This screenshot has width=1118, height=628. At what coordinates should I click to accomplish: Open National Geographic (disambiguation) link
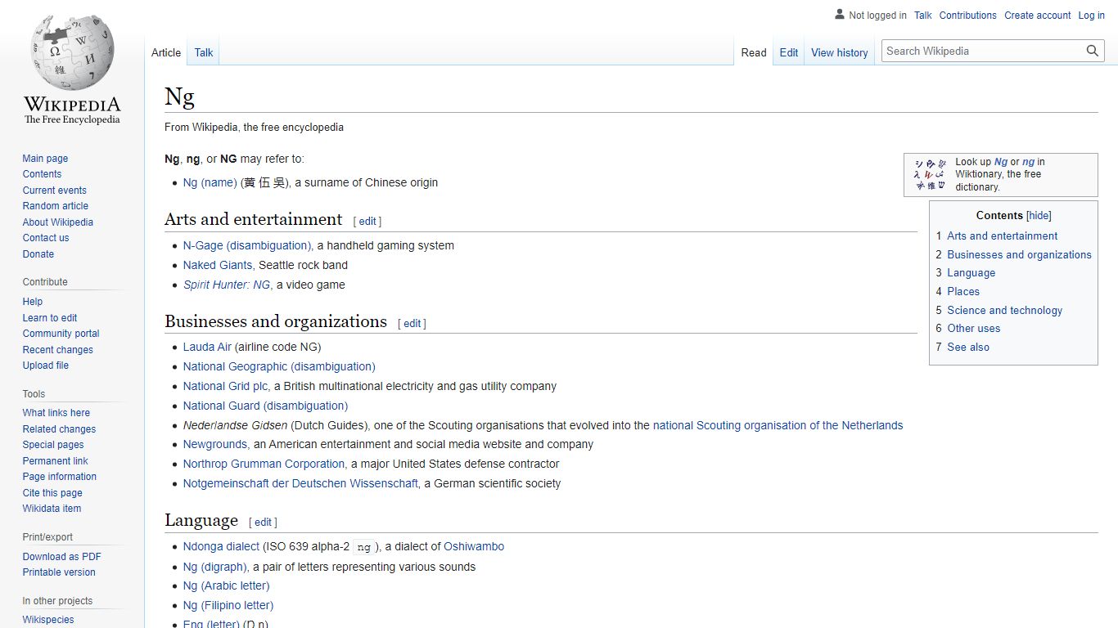279,367
